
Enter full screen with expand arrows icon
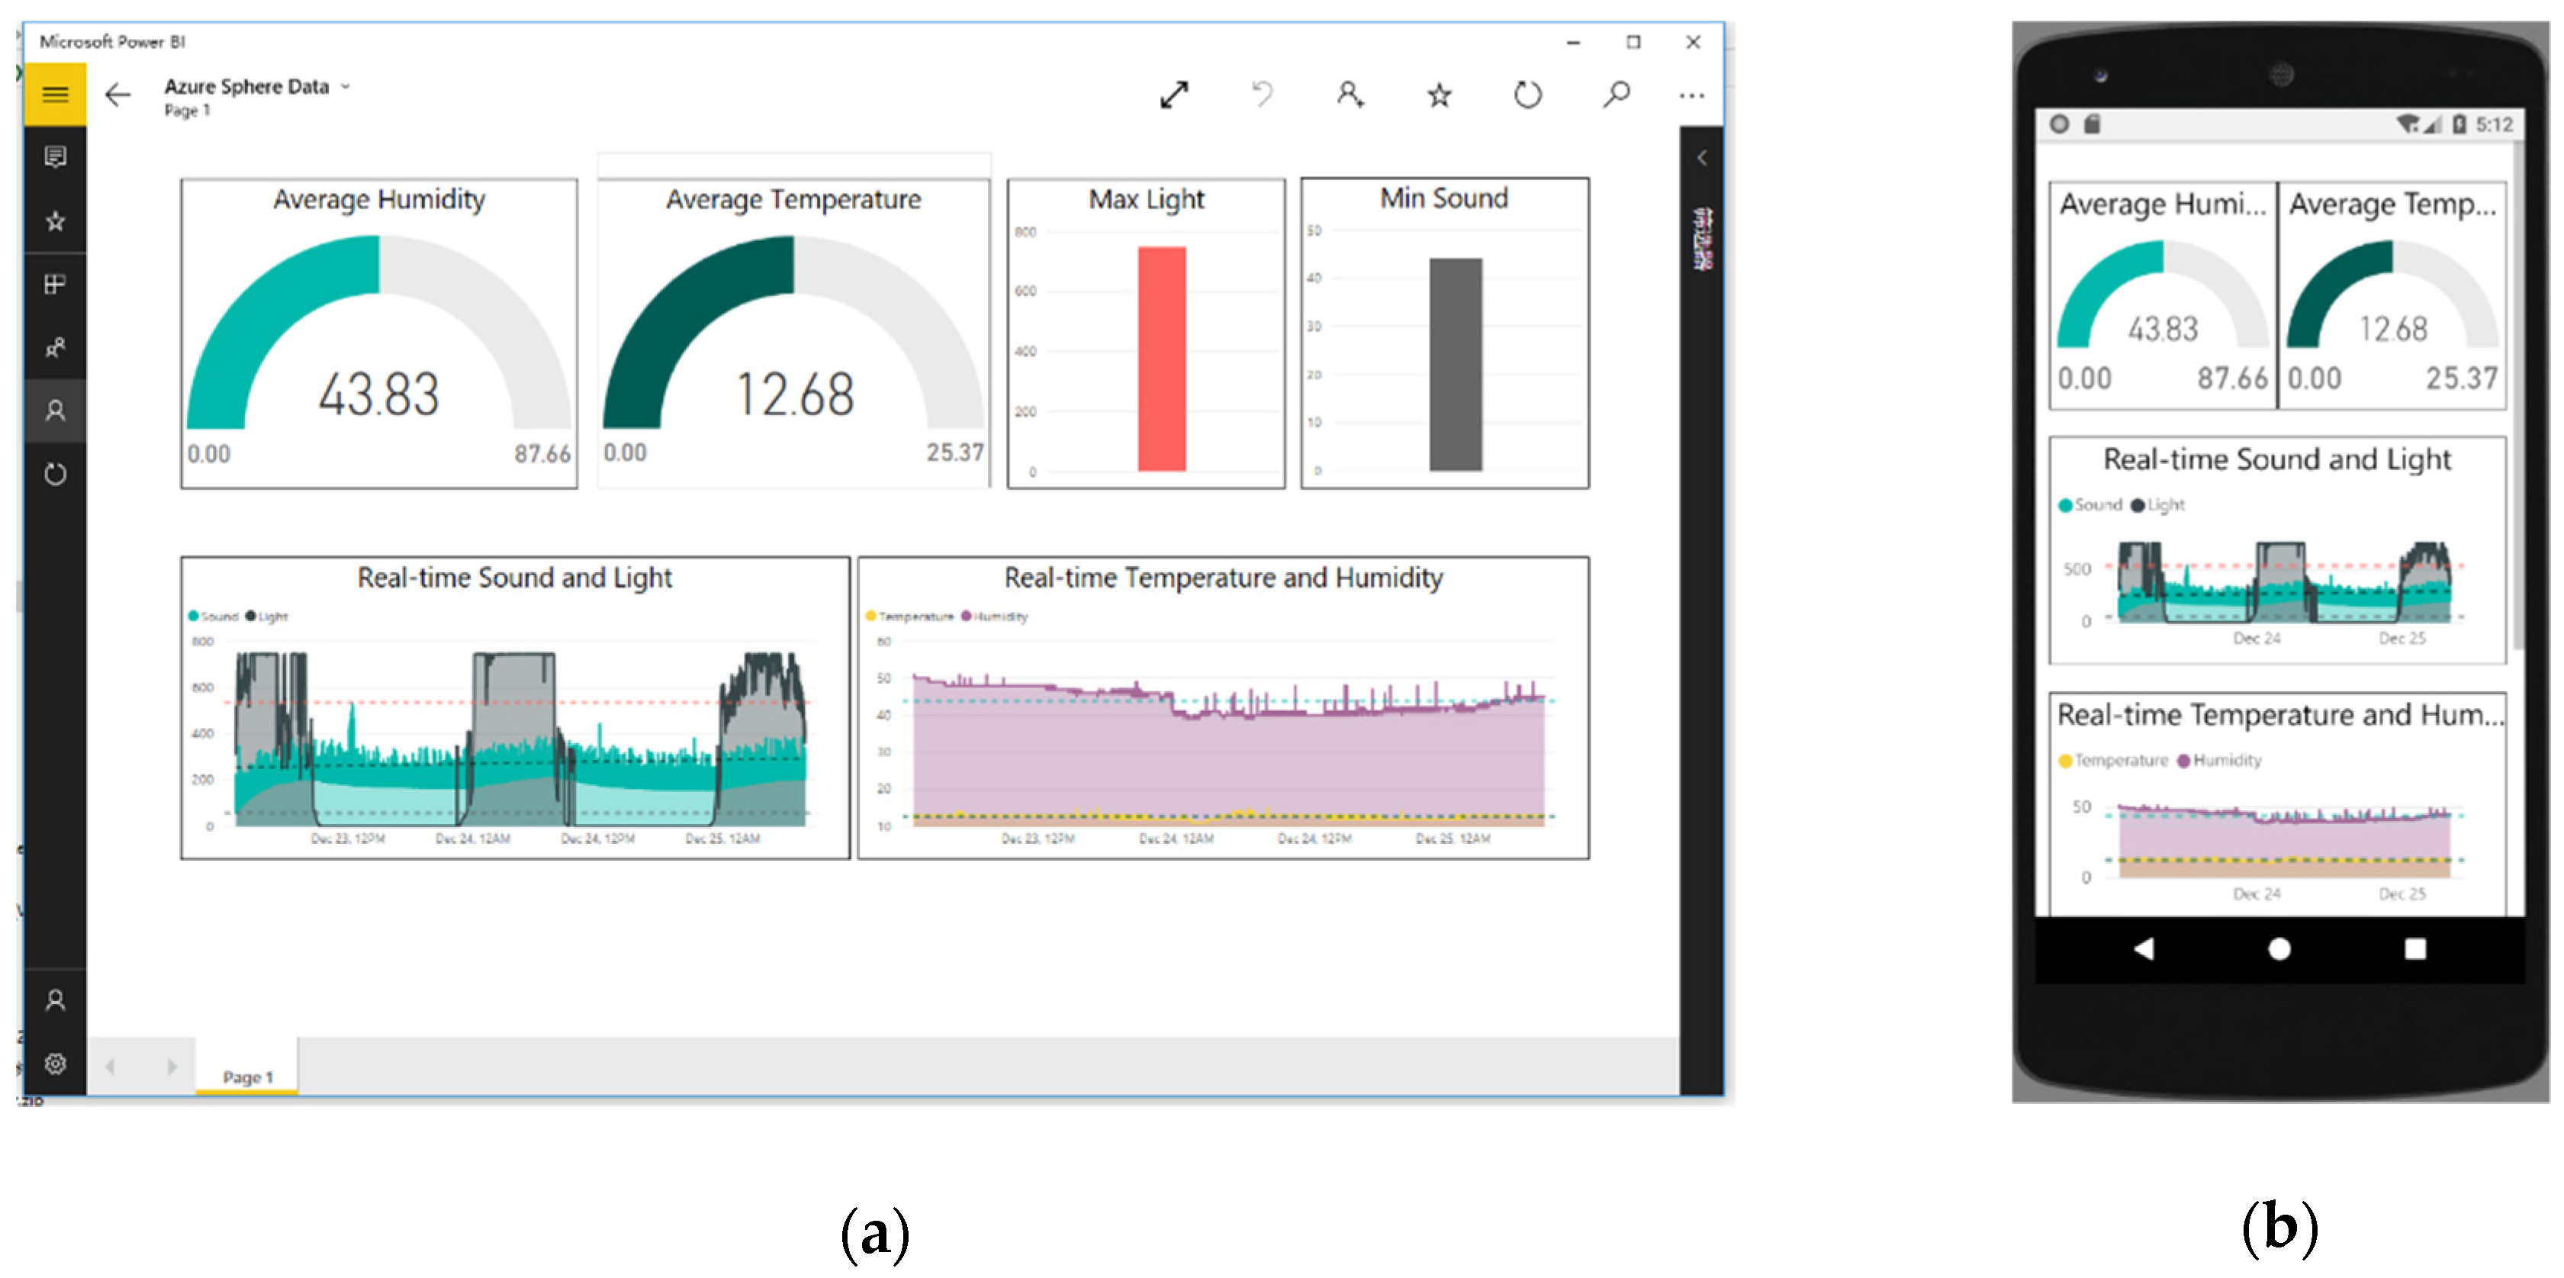pyautogui.click(x=1175, y=95)
